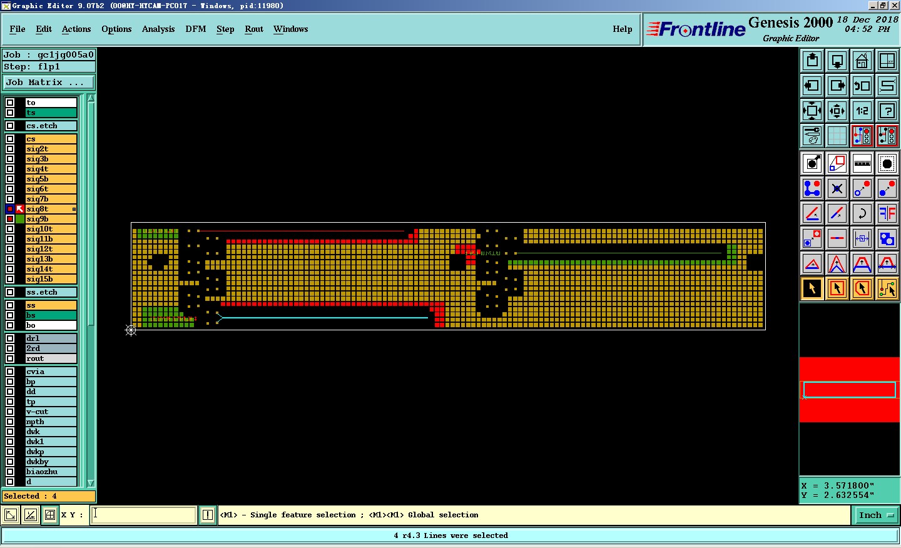Open the Inch units dropdown
Image resolution: width=901 pixels, height=548 pixels.
(877, 515)
